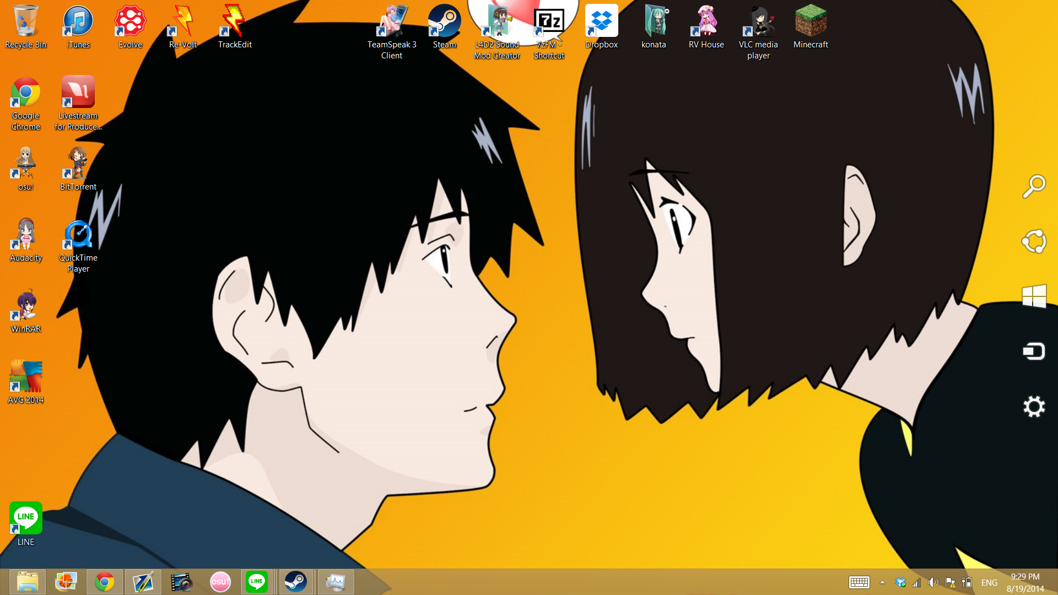Open the taskbar clock and date
The height and width of the screenshot is (595, 1058).
1025,582
